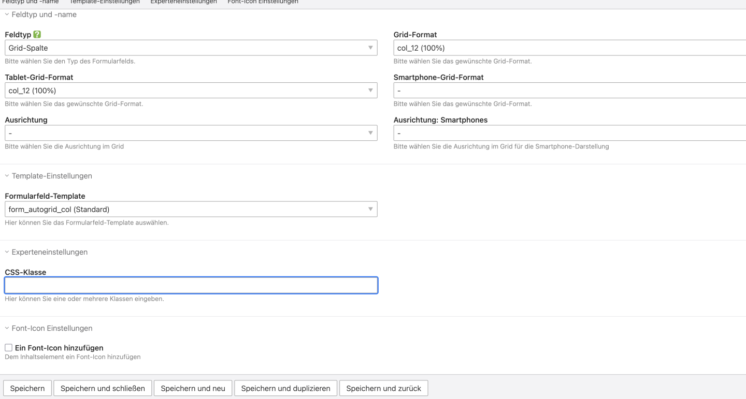
Task: Jump to Experteneinstellungen in top navigation
Action: pos(183,2)
